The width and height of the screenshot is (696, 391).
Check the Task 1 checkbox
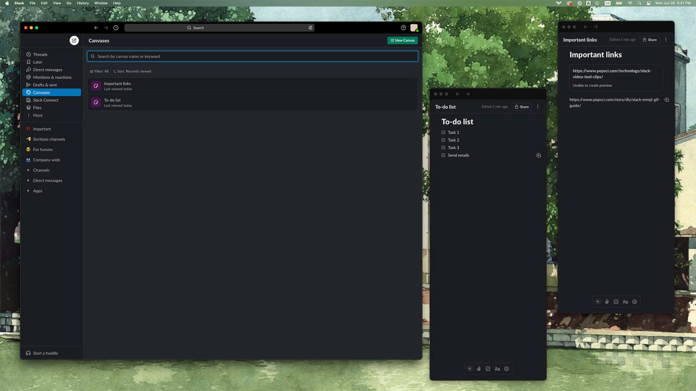pos(443,132)
